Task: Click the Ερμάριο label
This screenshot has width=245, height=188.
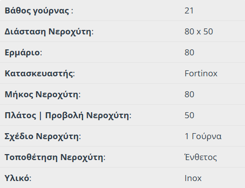Action: pos(23,53)
